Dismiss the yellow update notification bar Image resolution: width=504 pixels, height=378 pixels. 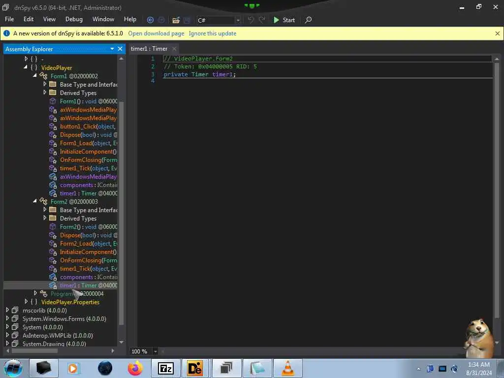click(x=497, y=33)
